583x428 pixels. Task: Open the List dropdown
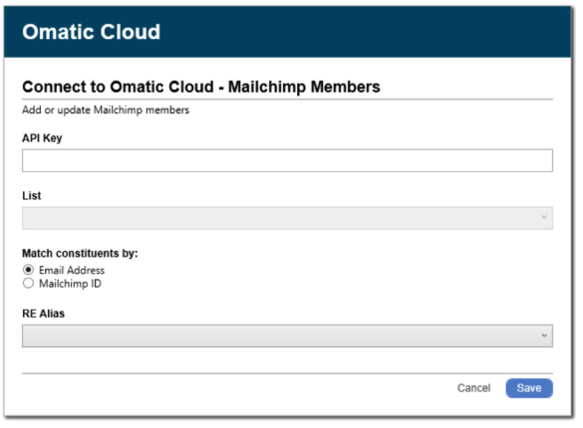click(287, 218)
